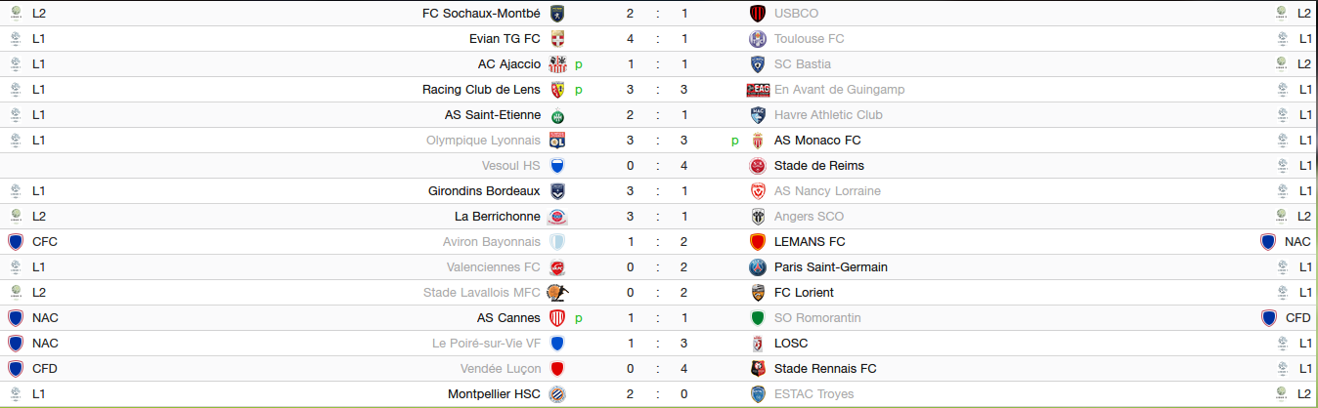Click the Stade Rennais FC crest
The image size is (1318, 408).
pyautogui.click(x=757, y=369)
